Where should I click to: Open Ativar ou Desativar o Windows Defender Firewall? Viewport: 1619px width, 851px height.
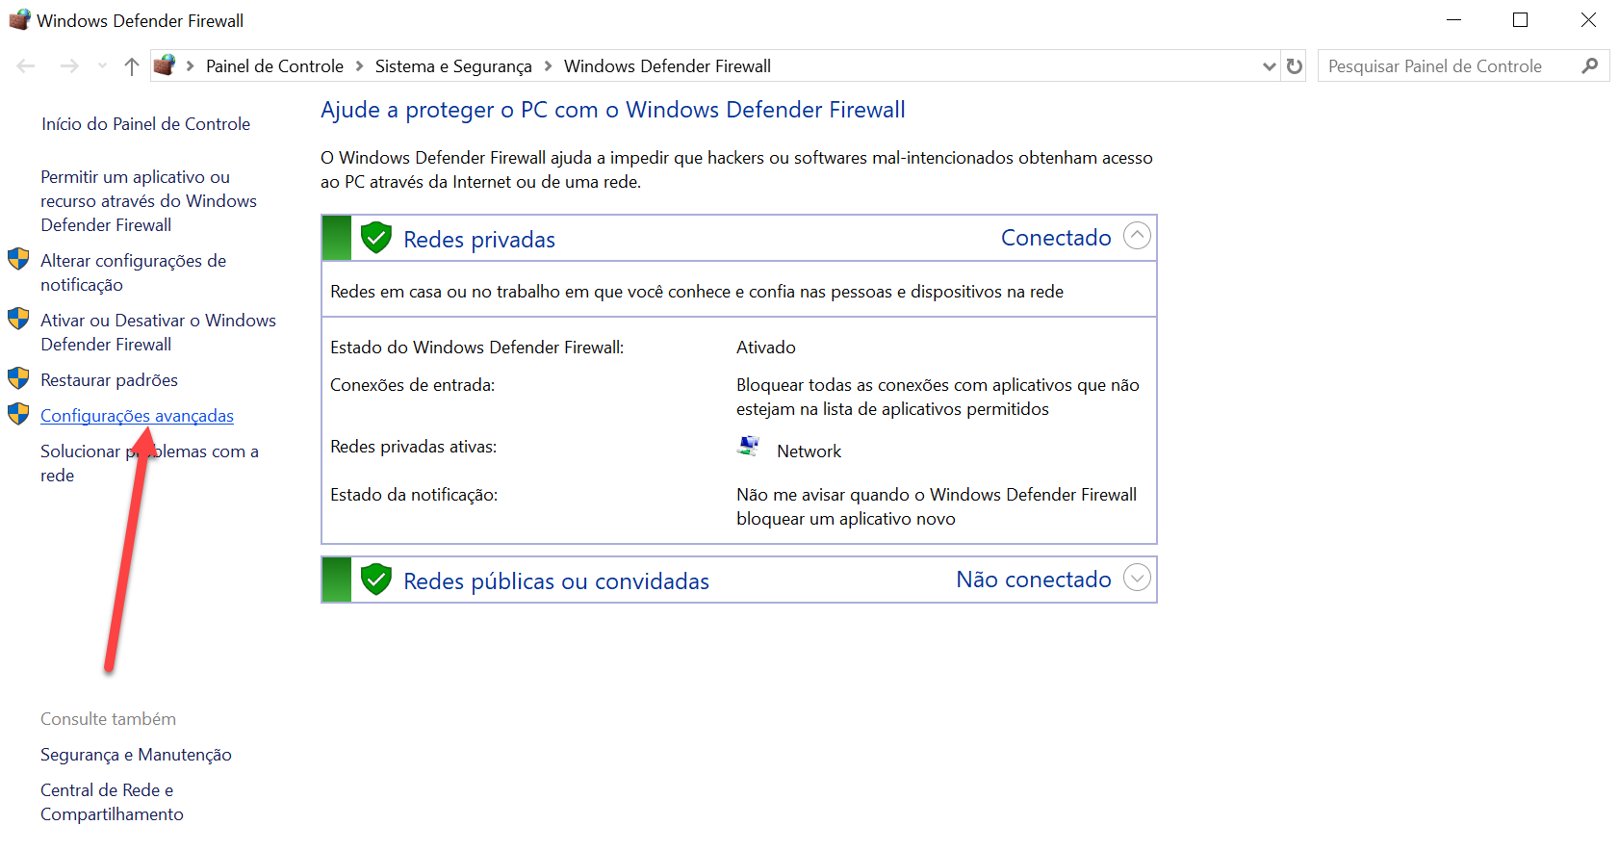coord(158,332)
